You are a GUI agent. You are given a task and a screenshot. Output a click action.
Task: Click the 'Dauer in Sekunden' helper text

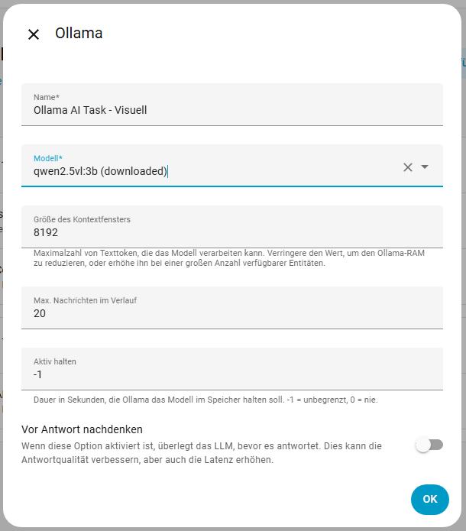(205, 400)
